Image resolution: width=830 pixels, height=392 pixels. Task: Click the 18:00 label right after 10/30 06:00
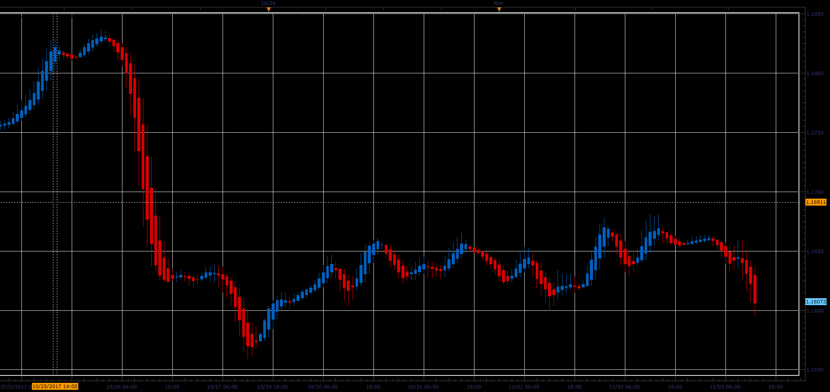pyautogui.click(x=373, y=387)
